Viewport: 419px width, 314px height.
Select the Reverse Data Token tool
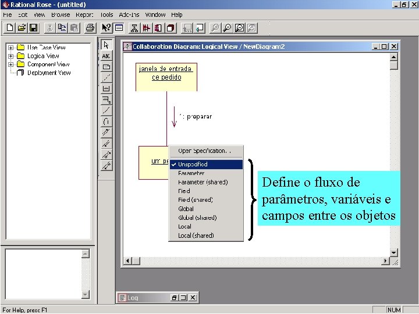pos(106,165)
